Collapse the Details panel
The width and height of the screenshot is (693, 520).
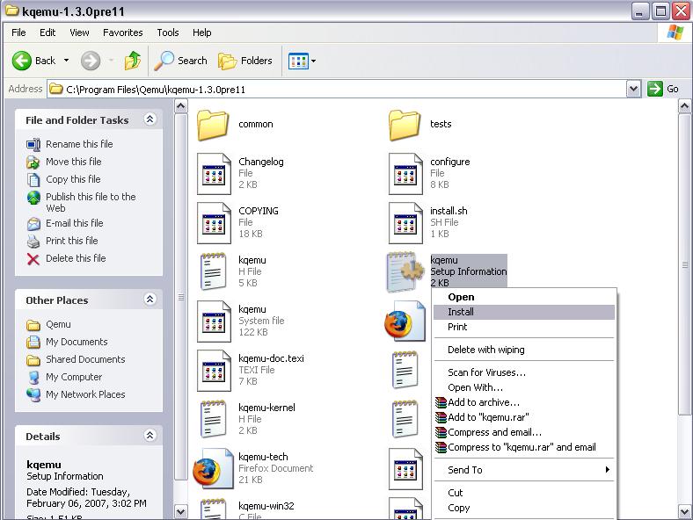pos(150,436)
